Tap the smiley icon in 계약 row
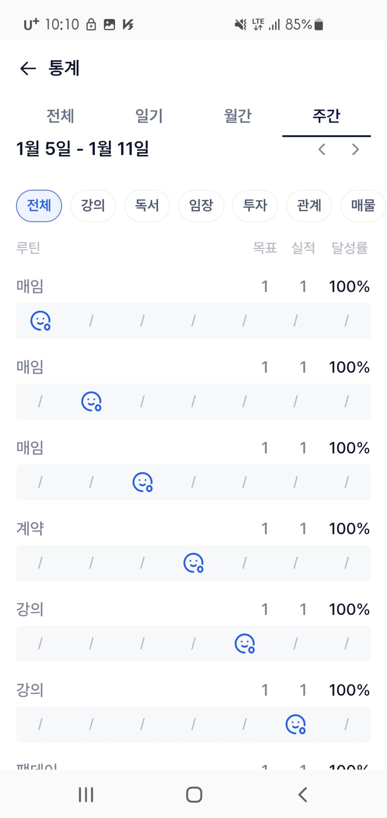387x818 pixels. pyautogui.click(x=193, y=563)
